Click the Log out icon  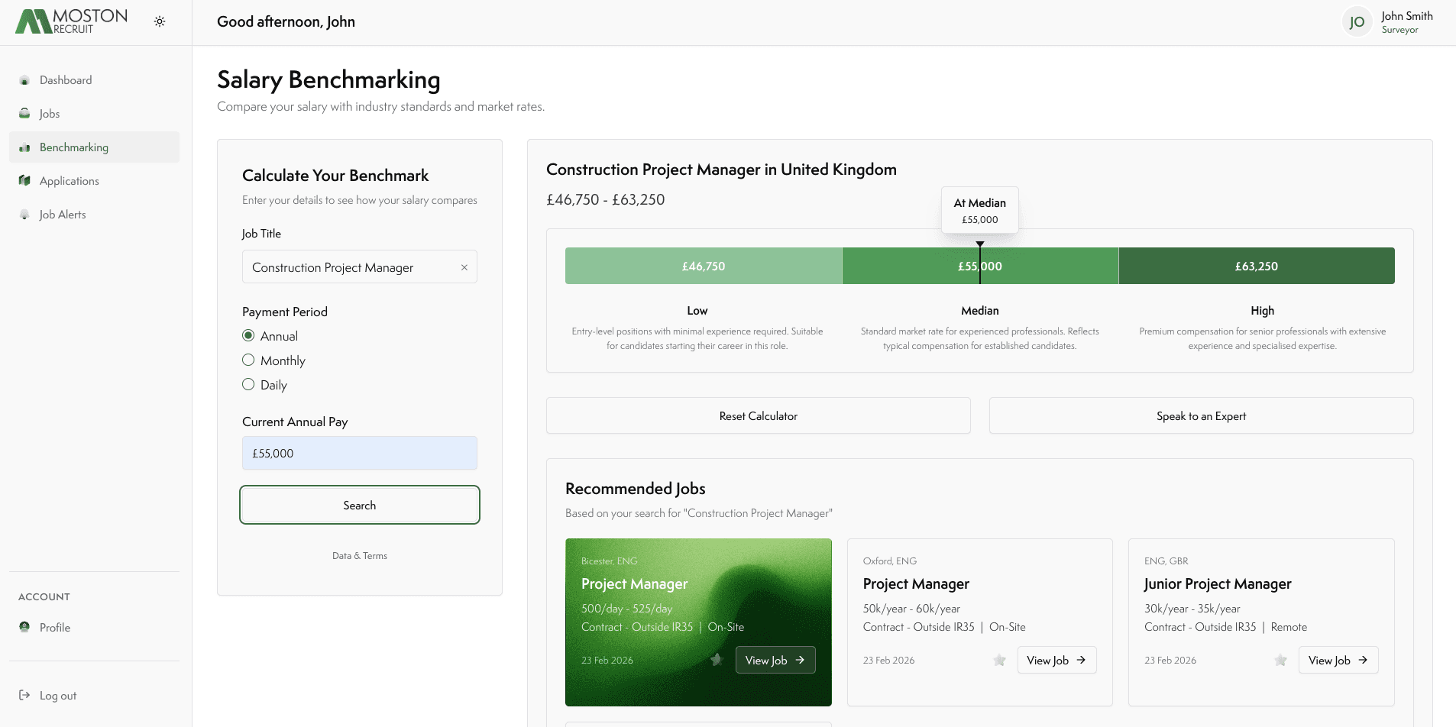pos(24,695)
